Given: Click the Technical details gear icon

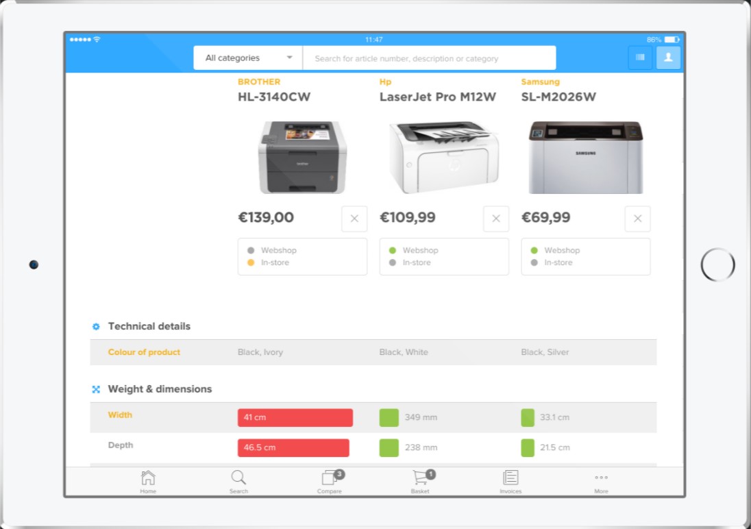Looking at the screenshot, I should tap(96, 326).
